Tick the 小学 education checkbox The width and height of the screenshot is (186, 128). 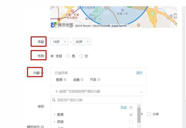149,114
